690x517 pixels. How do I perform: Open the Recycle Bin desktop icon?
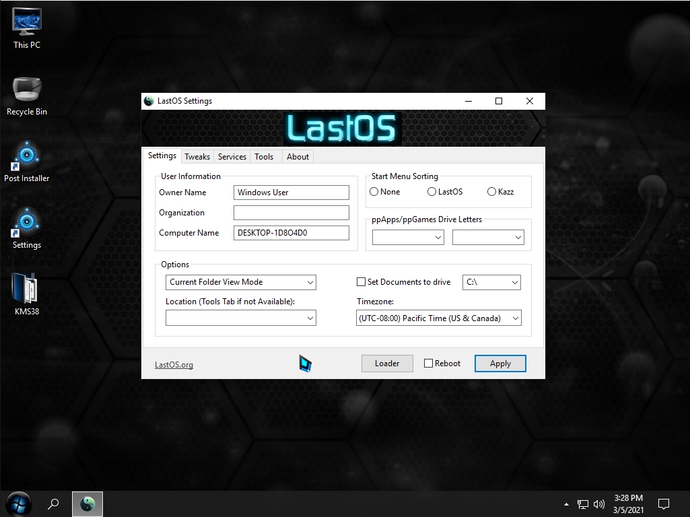coord(27,96)
